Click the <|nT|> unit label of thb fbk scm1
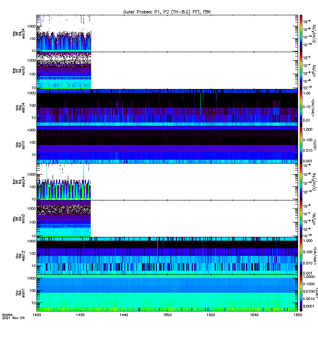 coord(315,145)
